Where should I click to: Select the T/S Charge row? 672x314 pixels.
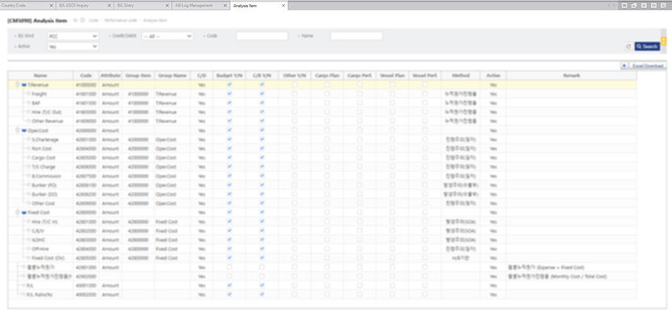pos(322,167)
